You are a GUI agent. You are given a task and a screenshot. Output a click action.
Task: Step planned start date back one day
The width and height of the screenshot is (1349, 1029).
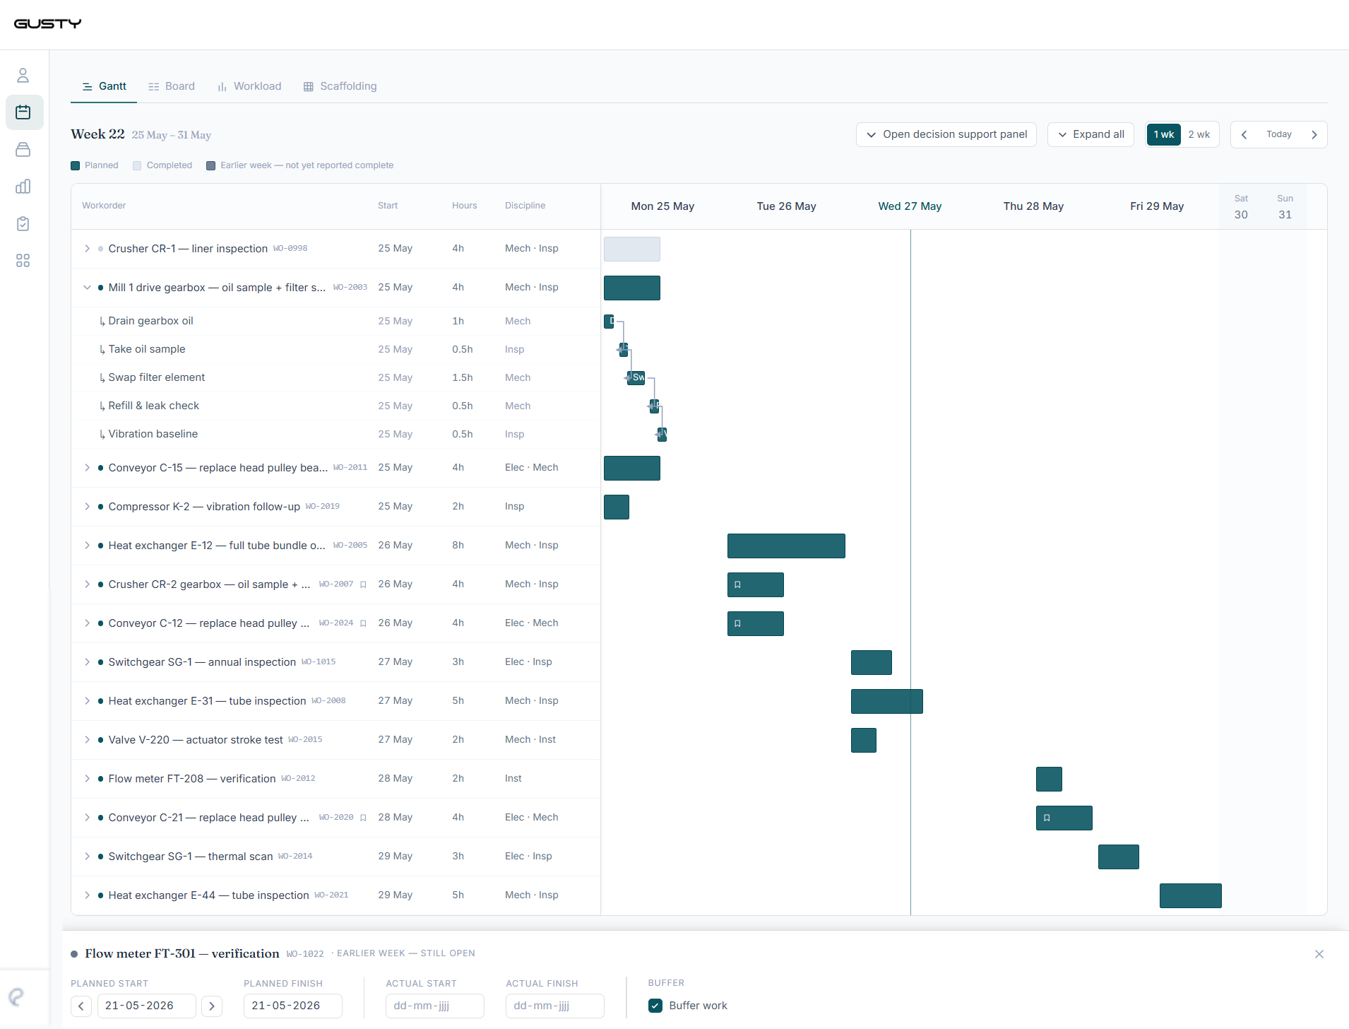(x=81, y=1006)
